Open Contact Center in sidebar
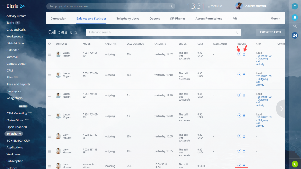The height and width of the screenshot is (169, 301). pos(16,64)
